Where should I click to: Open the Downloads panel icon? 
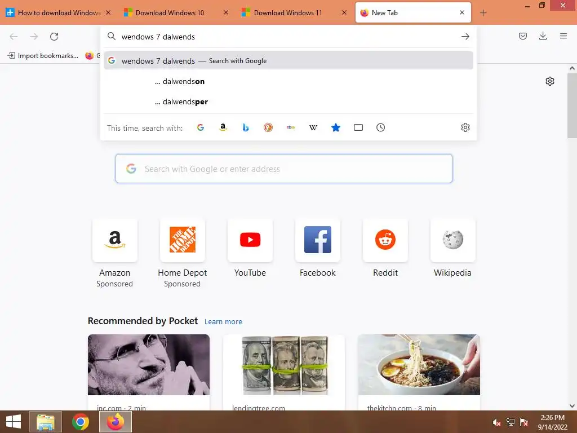tap(543, 36)
